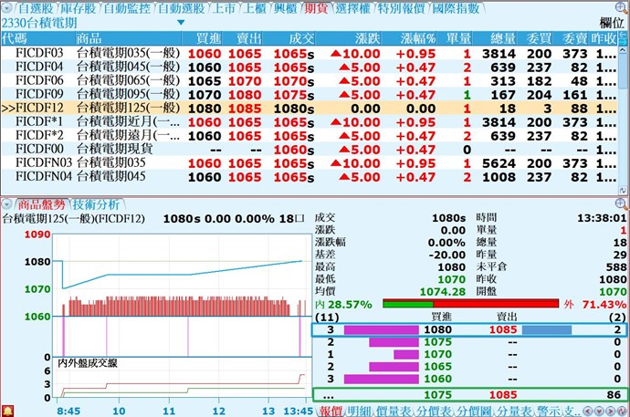The image size is (630, 417).
Task: Open the 2330台積電期 product dropdown
Action: [x=181, y=23]
